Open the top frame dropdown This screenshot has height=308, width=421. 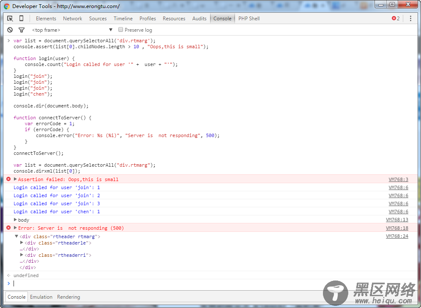(x=72, y=30)
